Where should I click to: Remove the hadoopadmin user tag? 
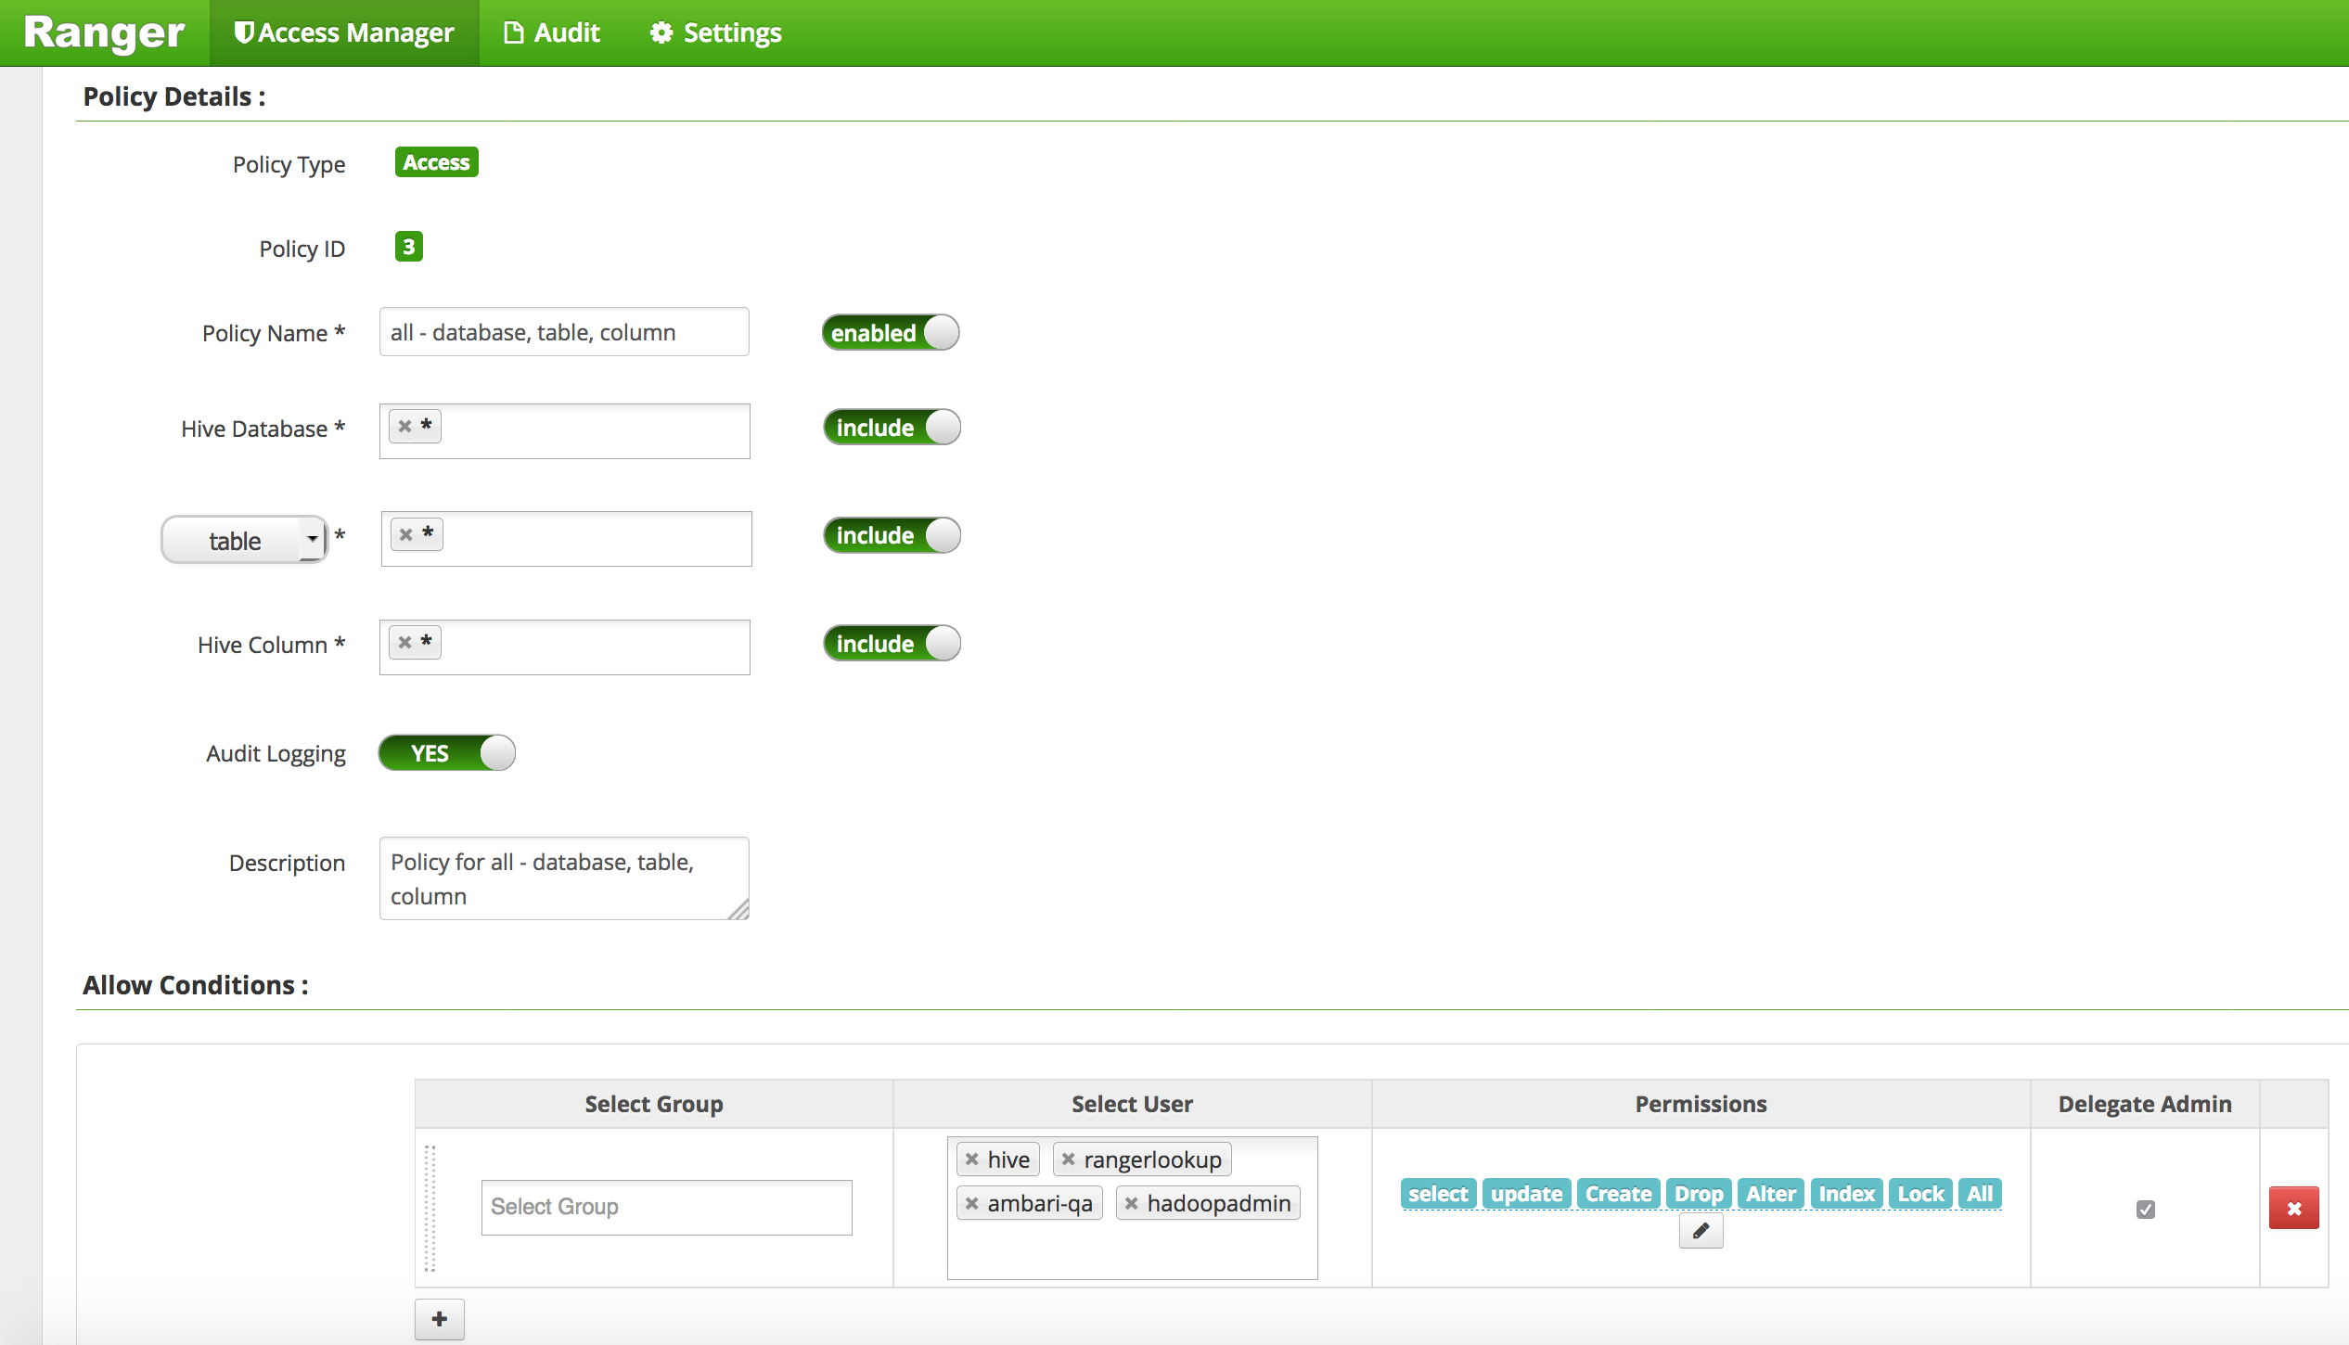(1131, 1203)
